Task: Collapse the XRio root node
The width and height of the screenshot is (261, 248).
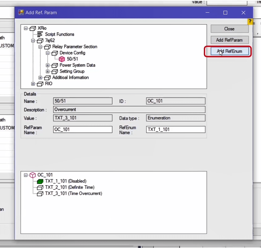Action: coord(26,28)
